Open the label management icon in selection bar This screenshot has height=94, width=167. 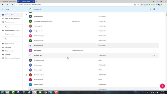(x=154, y=9)
